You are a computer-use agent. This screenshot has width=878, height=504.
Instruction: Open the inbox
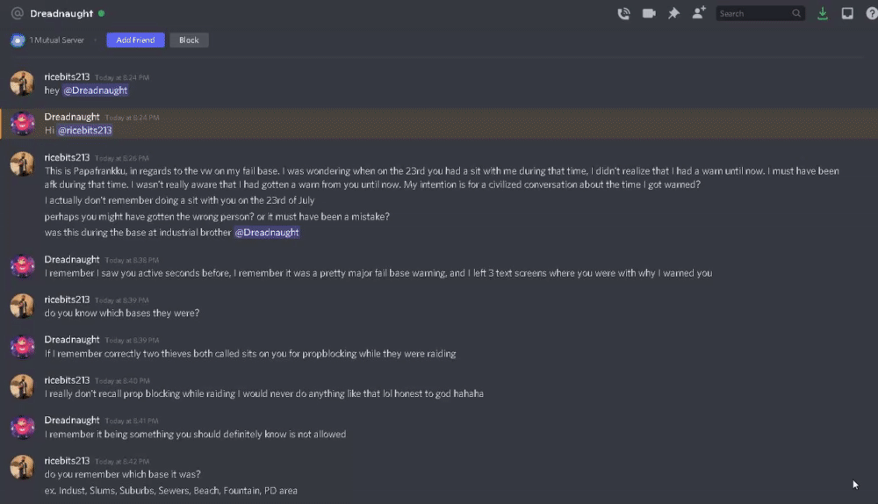pyautogui.click(x=847, y=13)
